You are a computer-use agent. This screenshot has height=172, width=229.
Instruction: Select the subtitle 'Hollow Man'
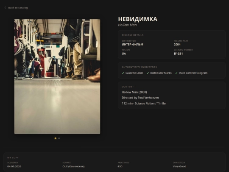click(x=127, y=25)
